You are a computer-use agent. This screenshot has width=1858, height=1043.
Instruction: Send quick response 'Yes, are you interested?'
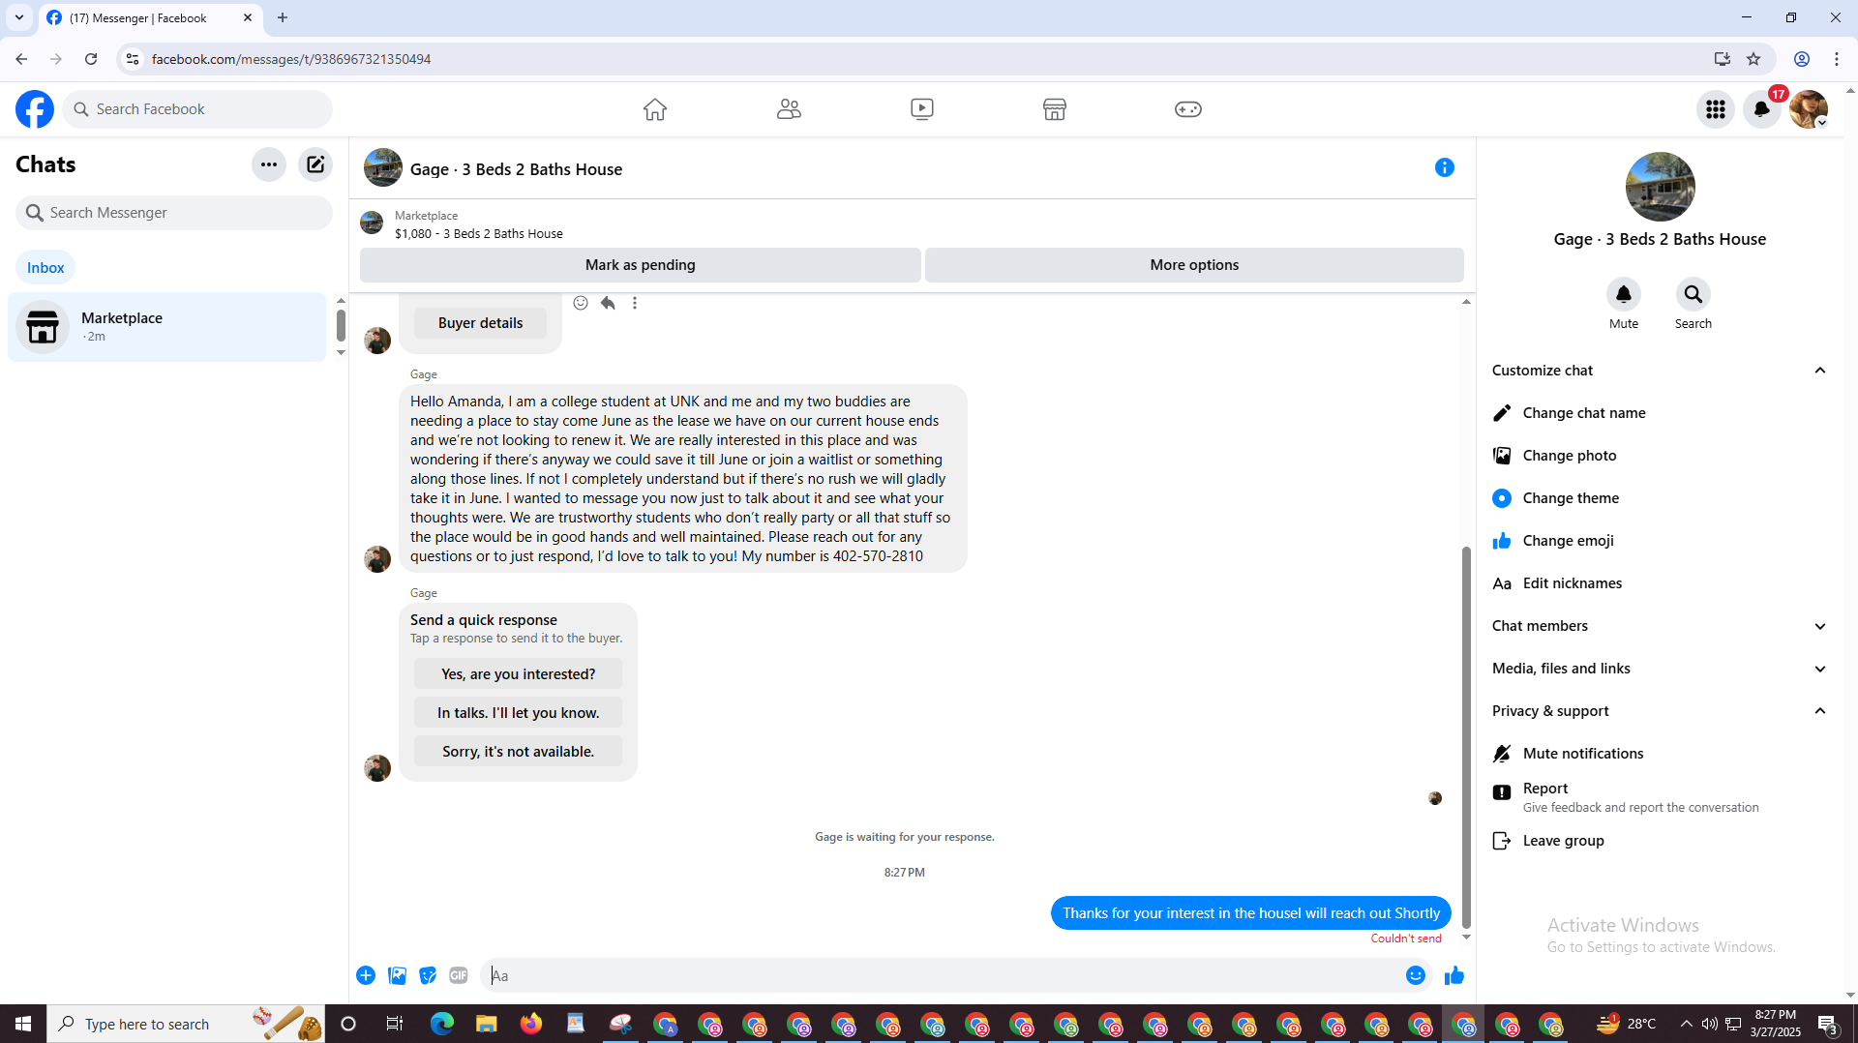518,674
